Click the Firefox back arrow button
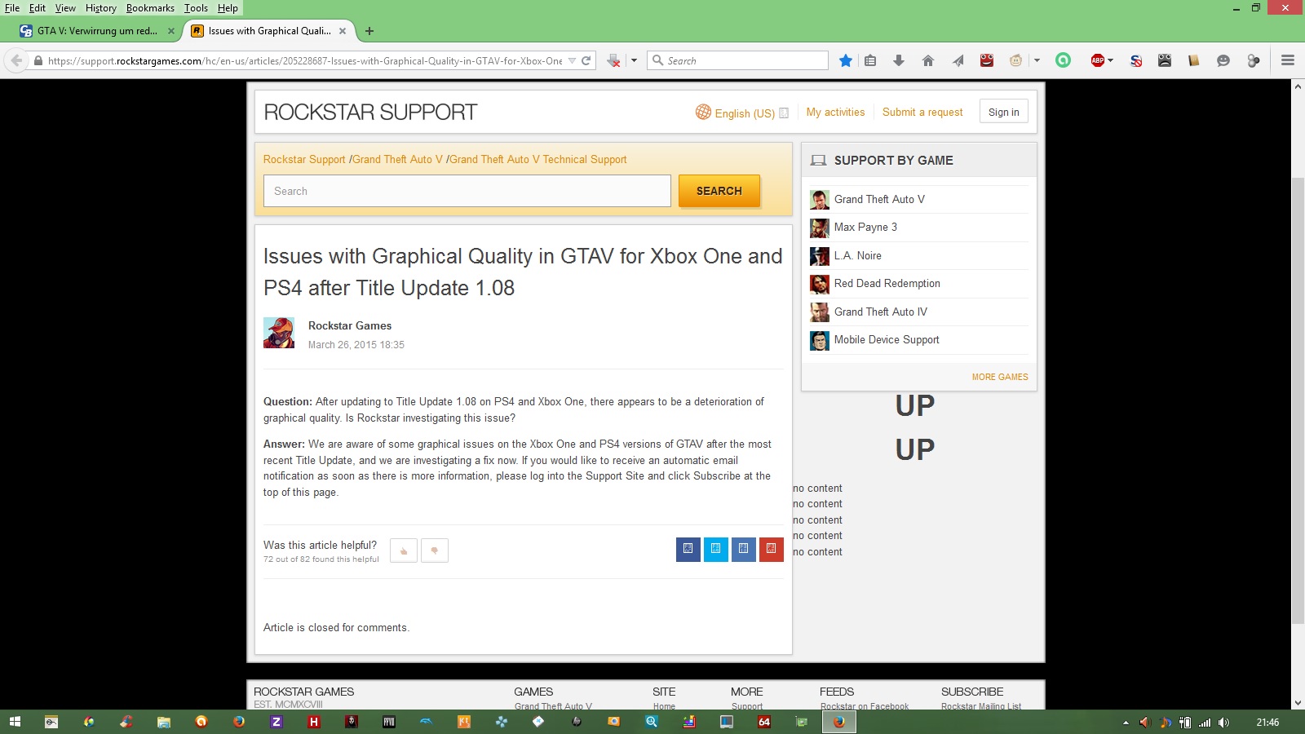Viewport: 1305px width, 734px height. pyautogui.click(x=16, y=60)
